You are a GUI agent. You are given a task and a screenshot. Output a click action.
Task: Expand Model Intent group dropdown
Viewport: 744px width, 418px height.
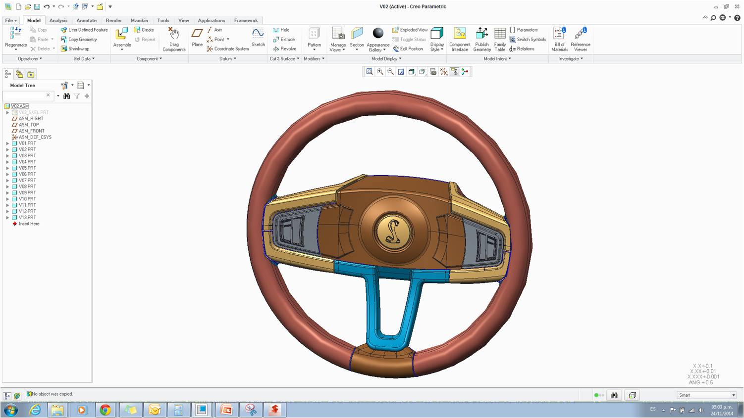497,59
